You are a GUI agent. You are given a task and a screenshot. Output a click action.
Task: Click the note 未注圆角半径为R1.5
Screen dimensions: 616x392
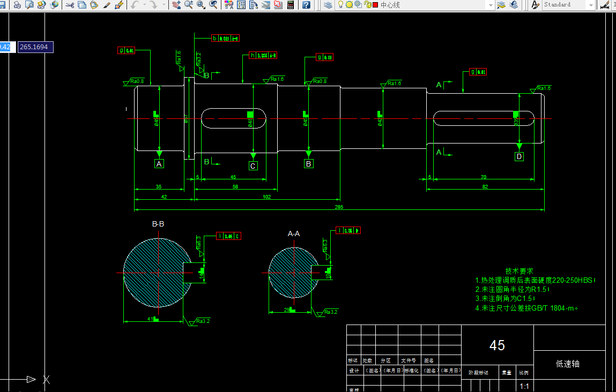[x=513, y=290]
